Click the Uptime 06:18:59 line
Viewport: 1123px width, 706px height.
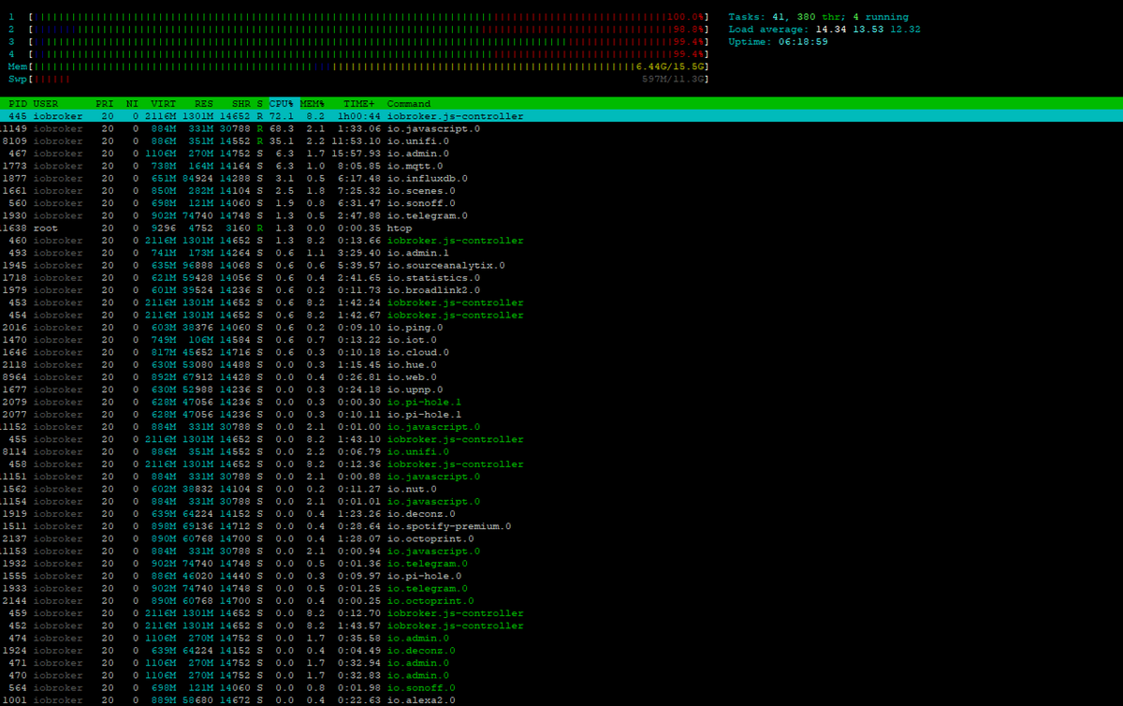coord(778,42)
